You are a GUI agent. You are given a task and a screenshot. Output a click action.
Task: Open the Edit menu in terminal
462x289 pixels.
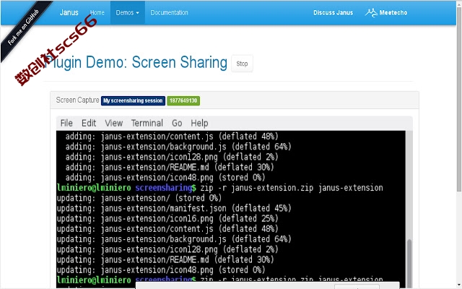[89, 123]
